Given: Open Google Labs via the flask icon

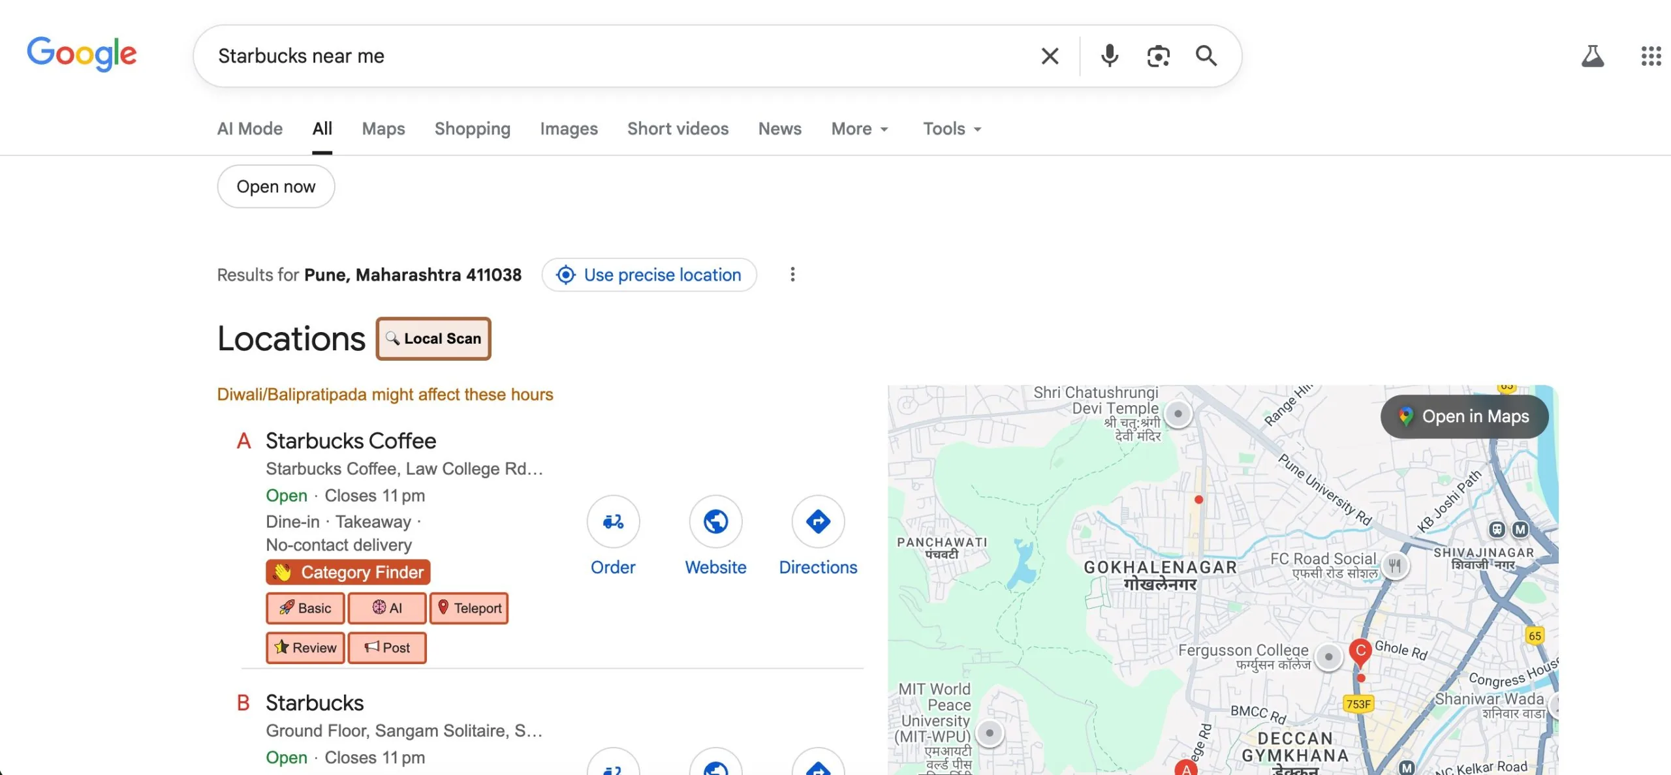Looking at the screenshot, I should click(1594, 56).
